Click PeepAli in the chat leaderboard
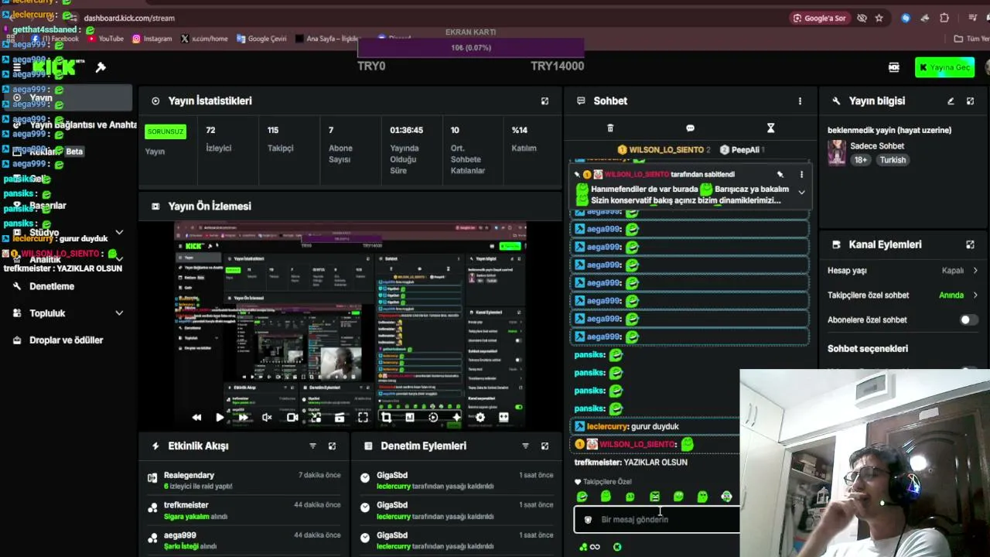 pyautogui.click(x=742, y=149)
